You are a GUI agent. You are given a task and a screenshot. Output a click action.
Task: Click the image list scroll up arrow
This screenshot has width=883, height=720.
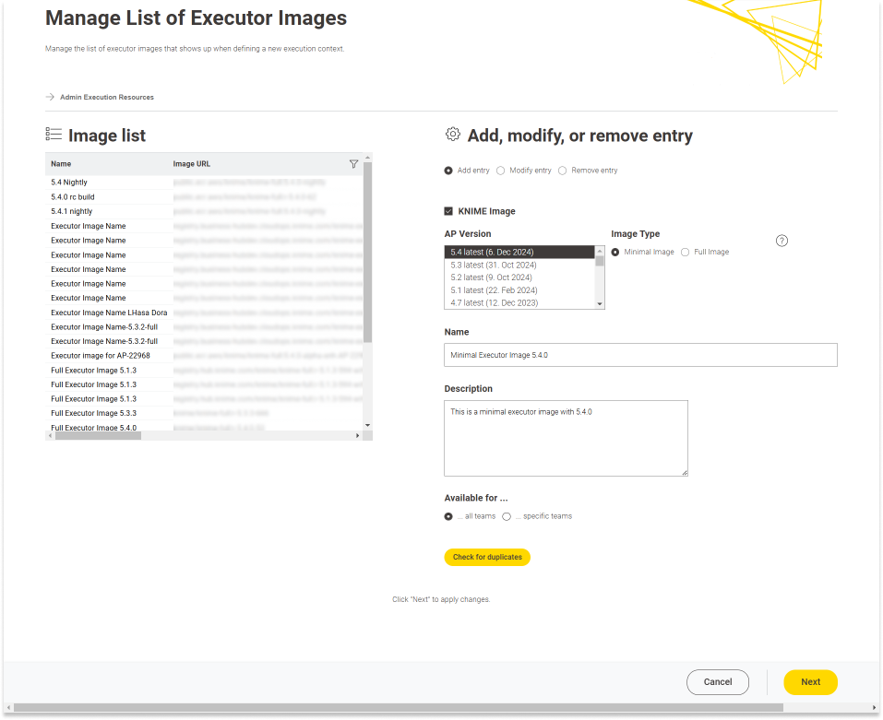(x=368, y=158)
